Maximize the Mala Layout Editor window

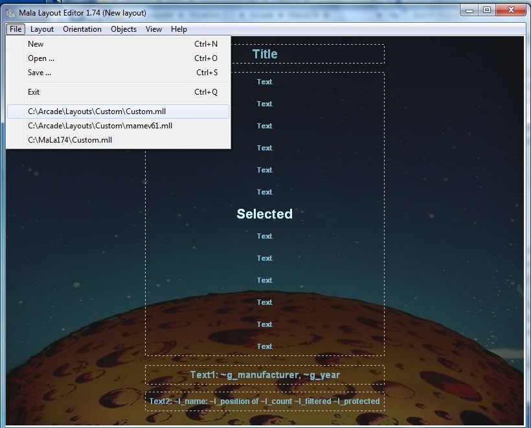coord(487,10)
